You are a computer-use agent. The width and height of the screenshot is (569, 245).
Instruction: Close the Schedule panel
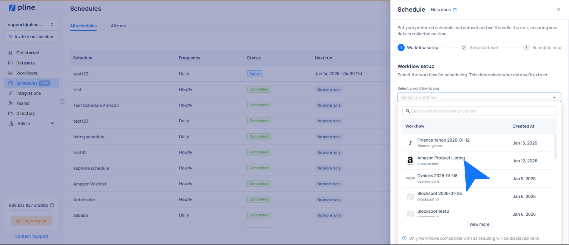tap(558, 10)
